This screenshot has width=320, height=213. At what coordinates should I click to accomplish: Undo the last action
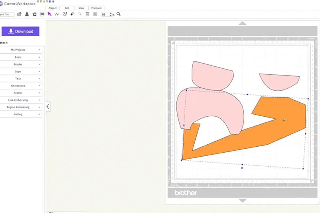coord(72,14)
